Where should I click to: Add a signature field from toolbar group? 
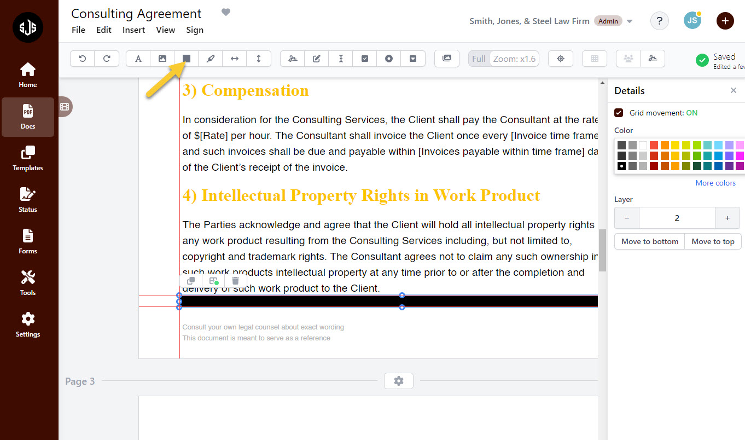tap(293, 59)
